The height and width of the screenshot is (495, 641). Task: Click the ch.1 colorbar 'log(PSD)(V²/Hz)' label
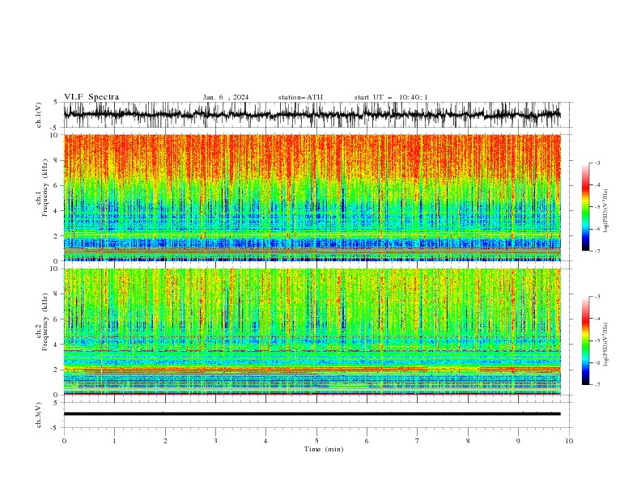[x=605, y=211]
